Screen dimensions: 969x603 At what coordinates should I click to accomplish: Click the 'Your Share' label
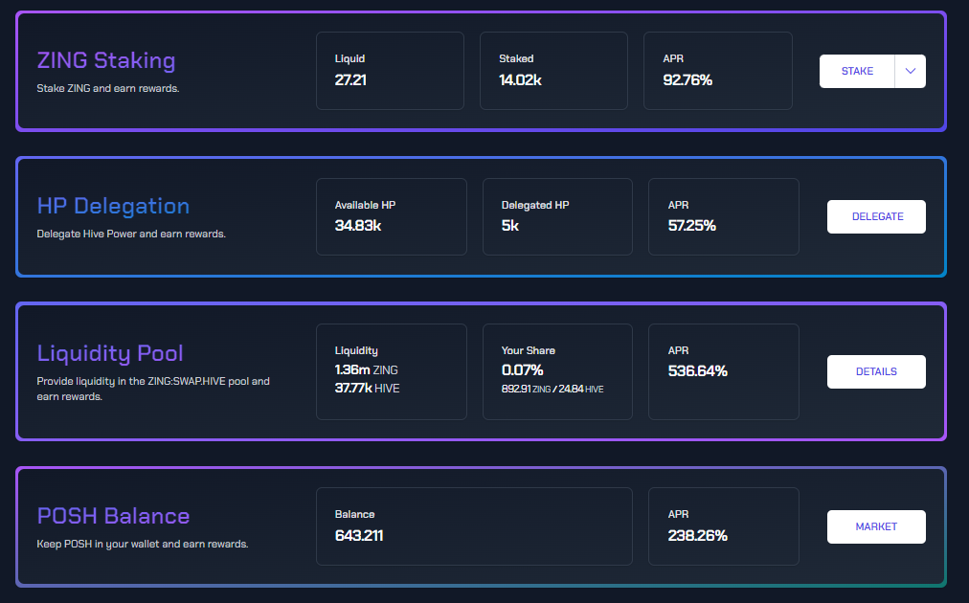pos(529,350)
